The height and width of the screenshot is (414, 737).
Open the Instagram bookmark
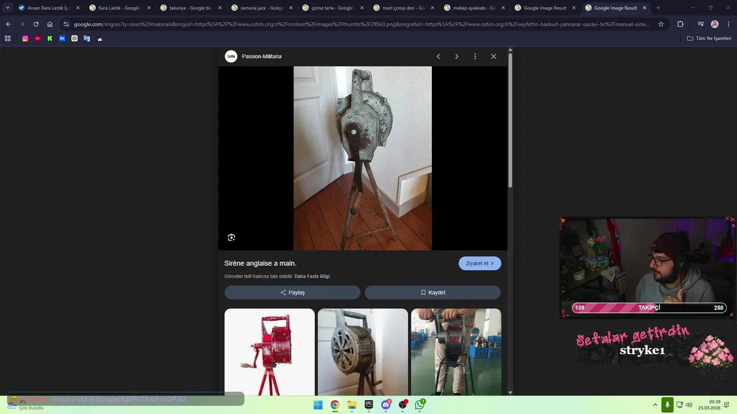coord(25,39)
